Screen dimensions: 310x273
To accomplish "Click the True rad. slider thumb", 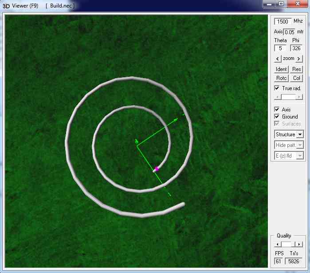I will (288, 97).
